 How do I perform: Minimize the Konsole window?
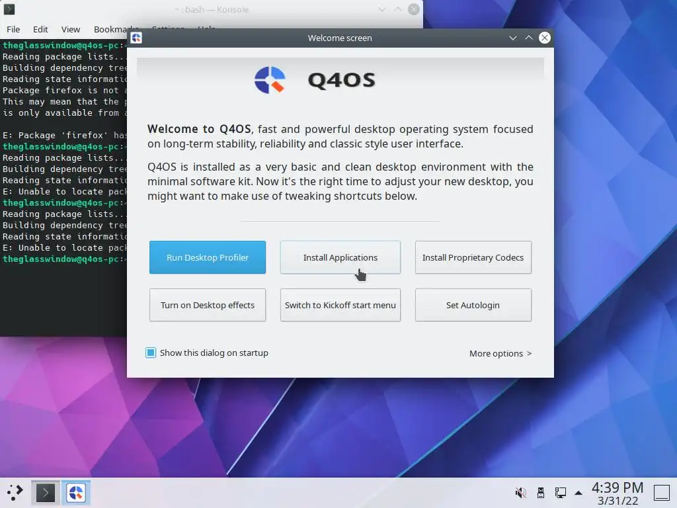coord(381,9)
